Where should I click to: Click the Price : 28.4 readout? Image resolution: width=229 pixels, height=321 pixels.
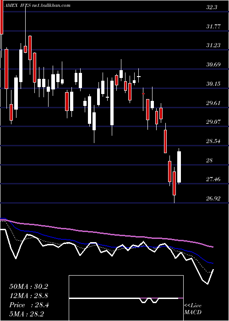[29, 305]
